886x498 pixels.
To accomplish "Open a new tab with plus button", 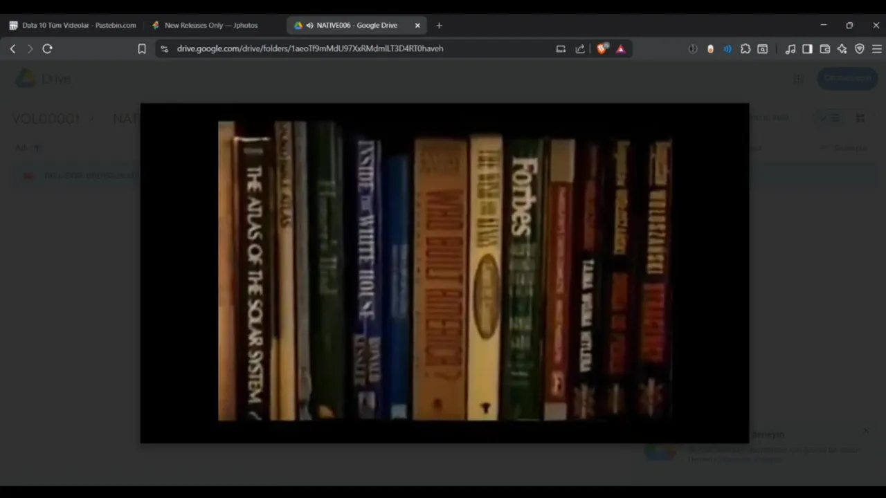I will (439, 25).
